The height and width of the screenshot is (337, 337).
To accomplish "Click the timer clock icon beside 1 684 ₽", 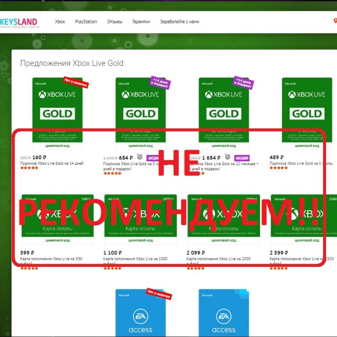I will point(227,157).
